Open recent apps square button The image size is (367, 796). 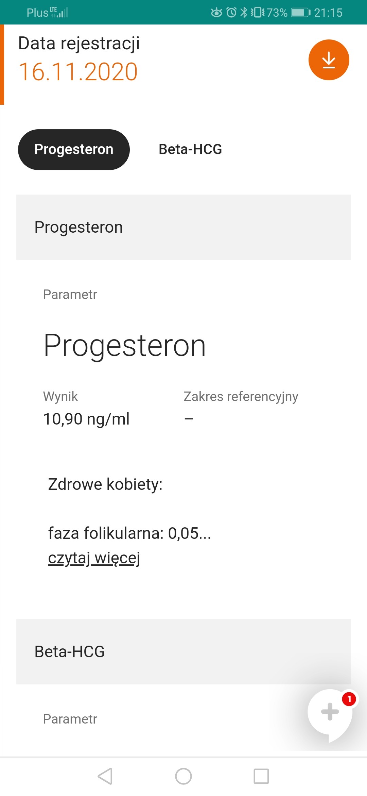pyautogui.click(x=261, y=776)
